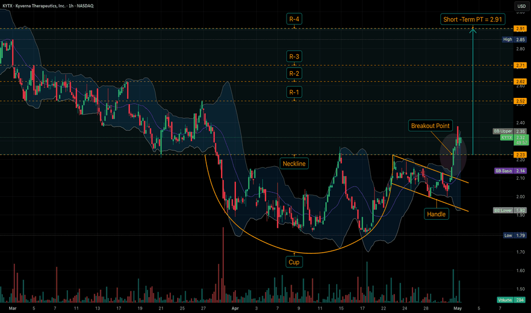Viewport: 531px width, 313px height.
Task: Click the KYTX Kyverna Therapeutics chart title
Action: coord(48,6)
